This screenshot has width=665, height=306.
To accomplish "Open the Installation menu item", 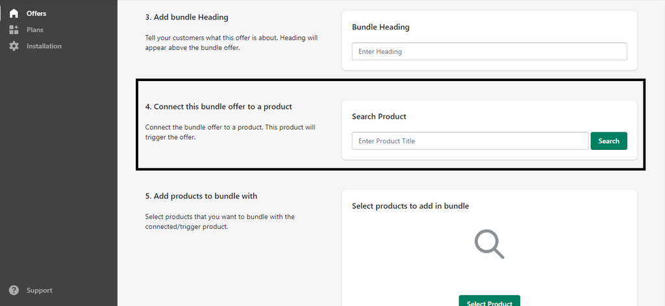I will 44,46.
